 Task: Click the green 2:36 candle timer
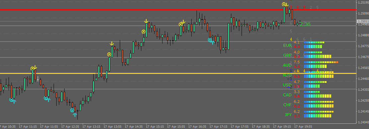coord(305,24)
